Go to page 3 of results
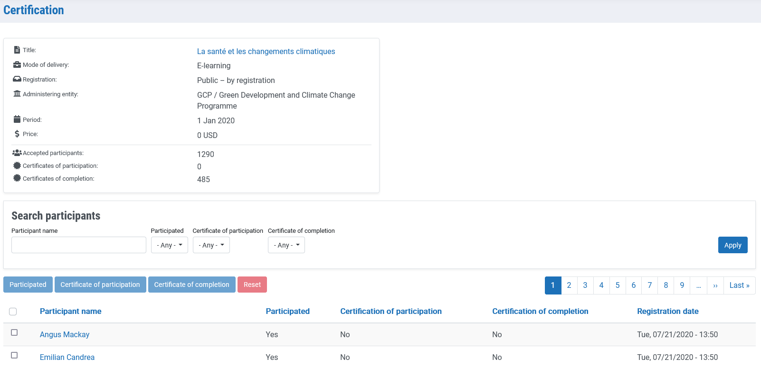This screenshot has width=761, height=368. coord(585,285)
